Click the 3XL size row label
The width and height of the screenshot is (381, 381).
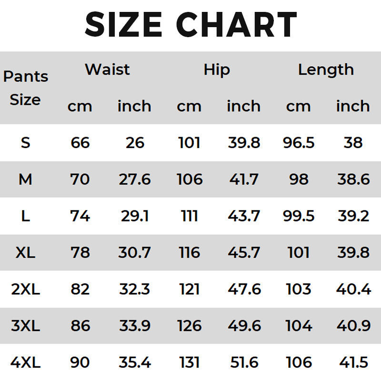[x=26, y=326]
